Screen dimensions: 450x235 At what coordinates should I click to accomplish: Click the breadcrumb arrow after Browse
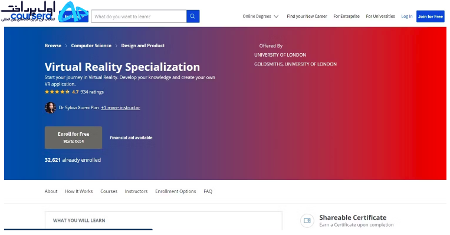point(66,45)
